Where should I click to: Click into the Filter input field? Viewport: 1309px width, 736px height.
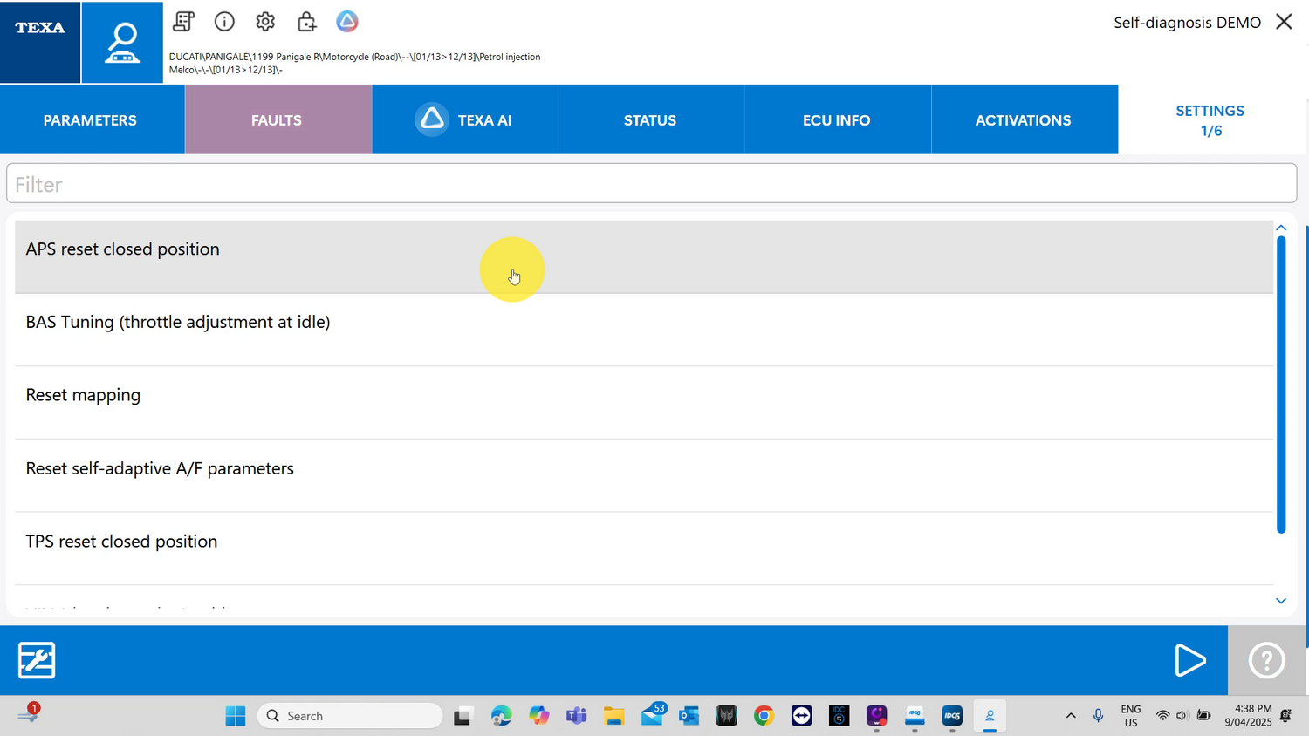[651, 184]
